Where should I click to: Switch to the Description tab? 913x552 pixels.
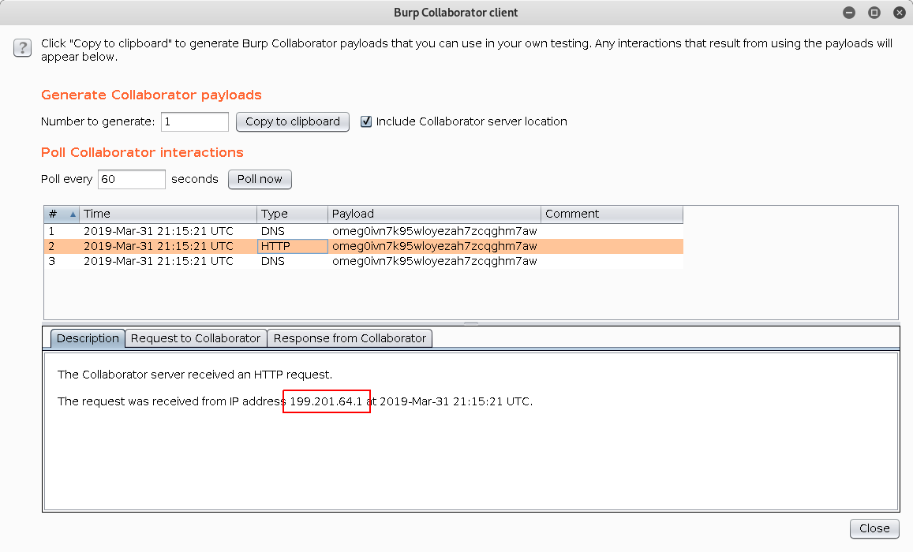coord(88,338)
